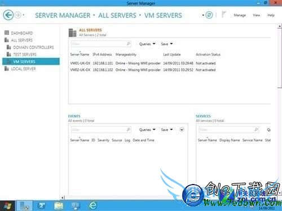Open the Manage menu
282x211 pixels.
point(240,15)
